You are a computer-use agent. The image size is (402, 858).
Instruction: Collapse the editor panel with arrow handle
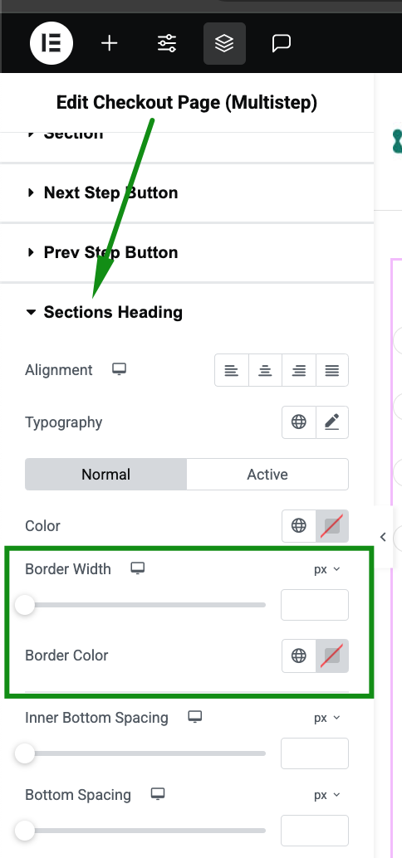click(384, 537)
